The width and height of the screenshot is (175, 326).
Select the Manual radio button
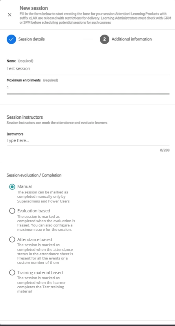click(12, 187)
